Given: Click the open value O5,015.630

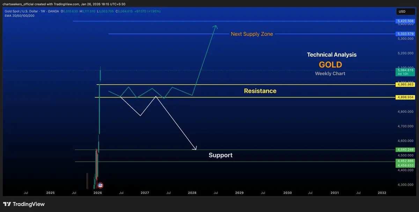Looking at the screenshot, I should [x=69, y=12].
